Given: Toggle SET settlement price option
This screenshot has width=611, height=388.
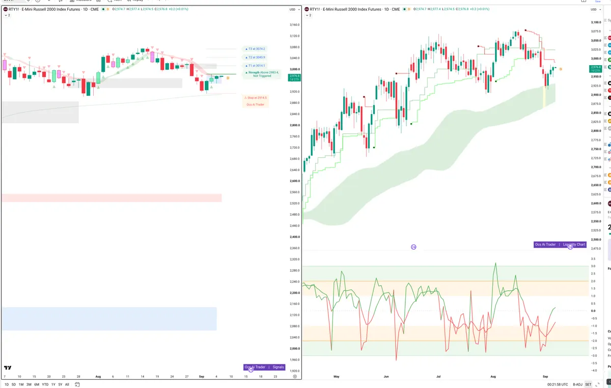Looking at the screenshot, I should click(x=588, y=384).
